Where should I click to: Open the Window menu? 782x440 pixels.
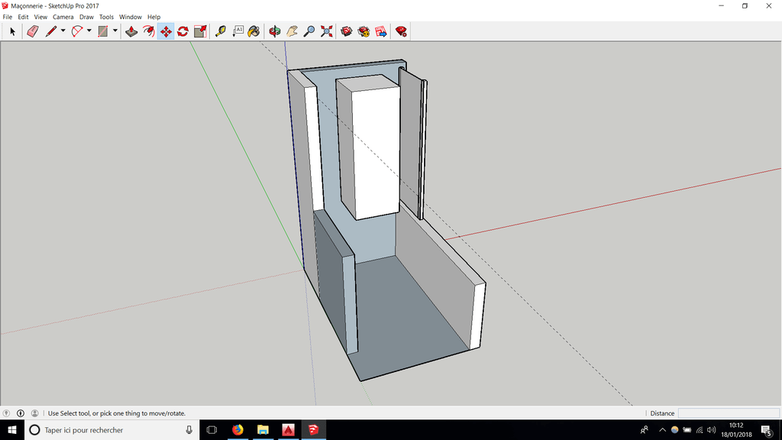[130, 17]
